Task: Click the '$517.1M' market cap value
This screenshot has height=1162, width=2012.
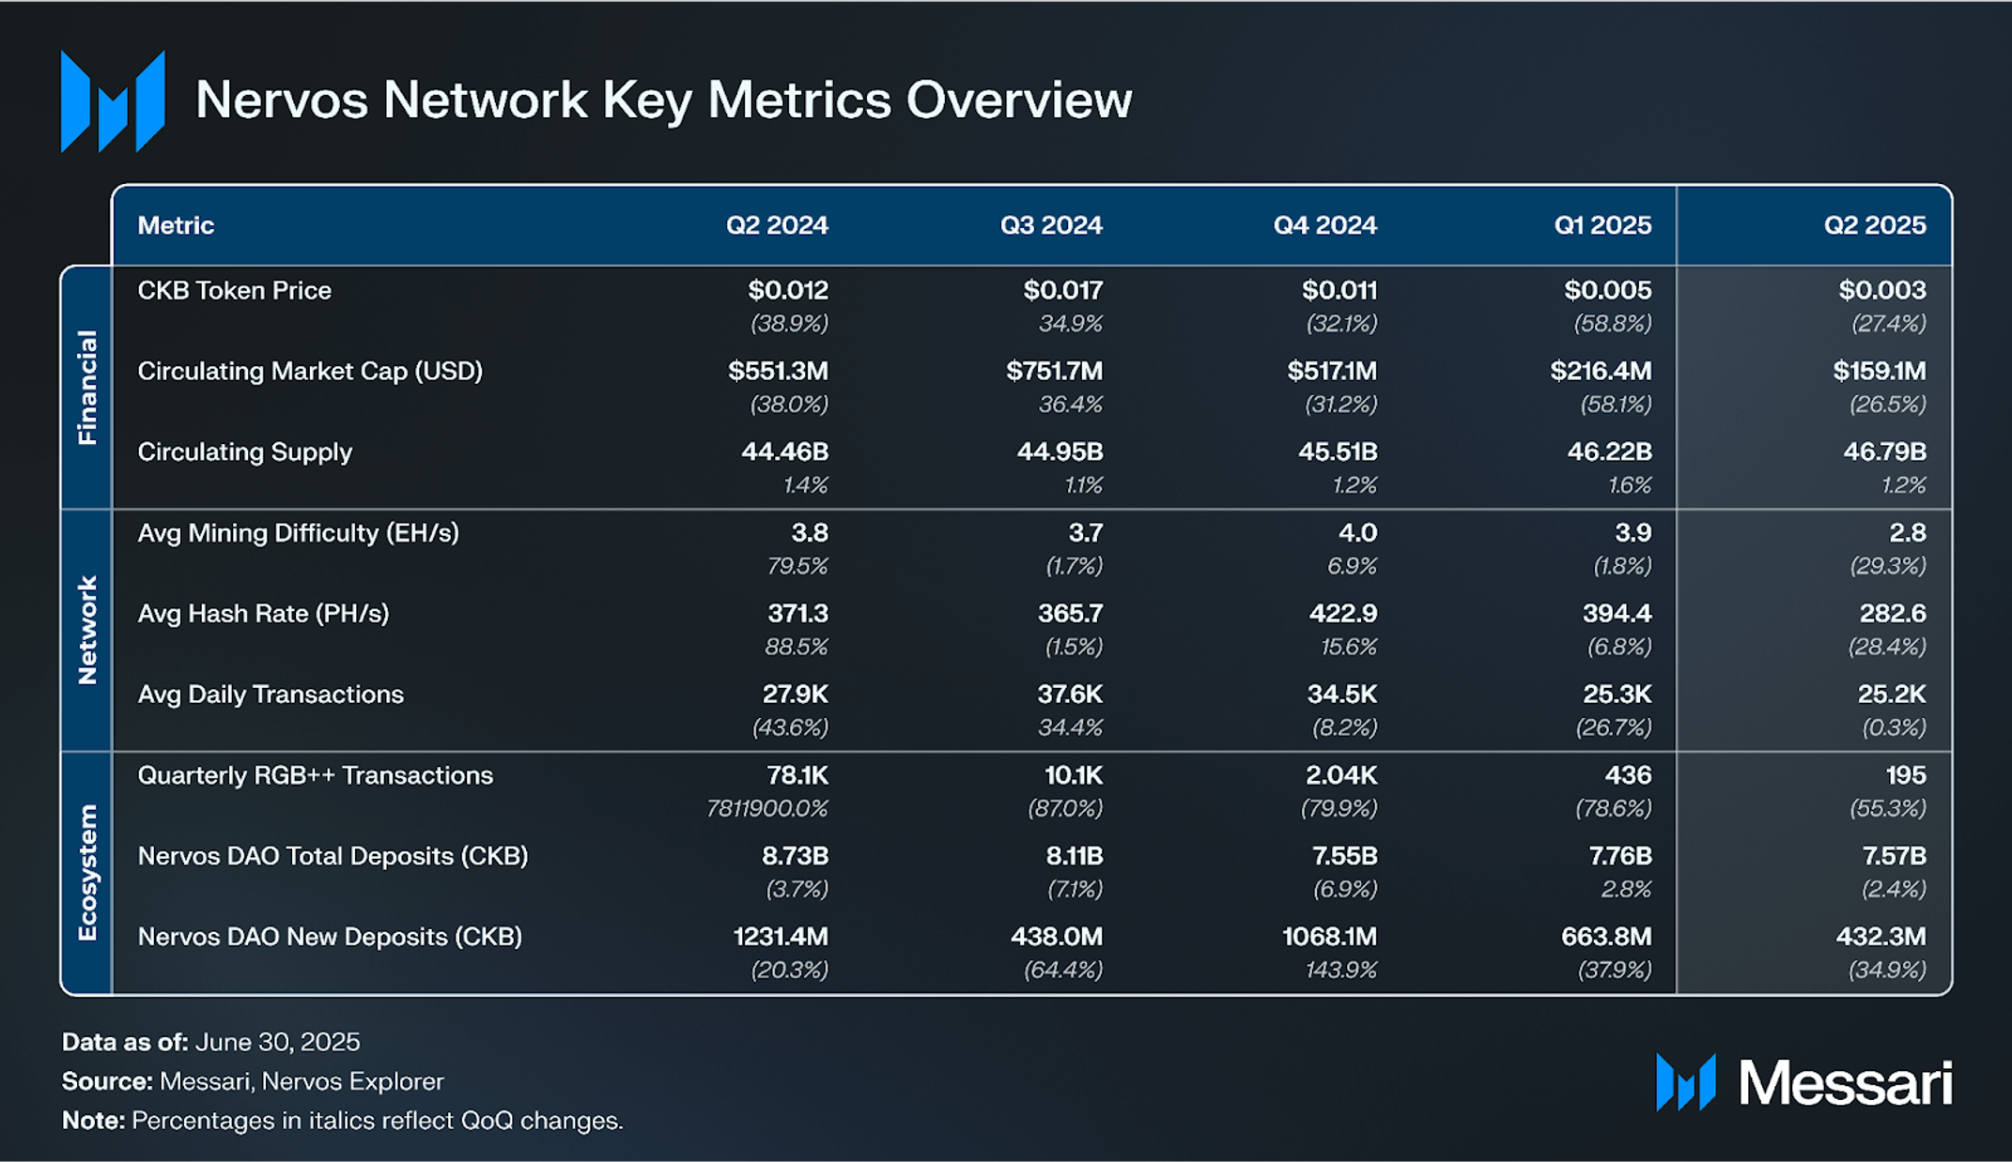Action: [1332, 372]
